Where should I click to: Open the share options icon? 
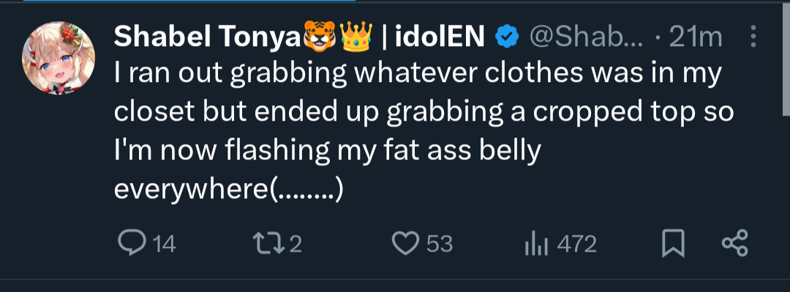735,244
